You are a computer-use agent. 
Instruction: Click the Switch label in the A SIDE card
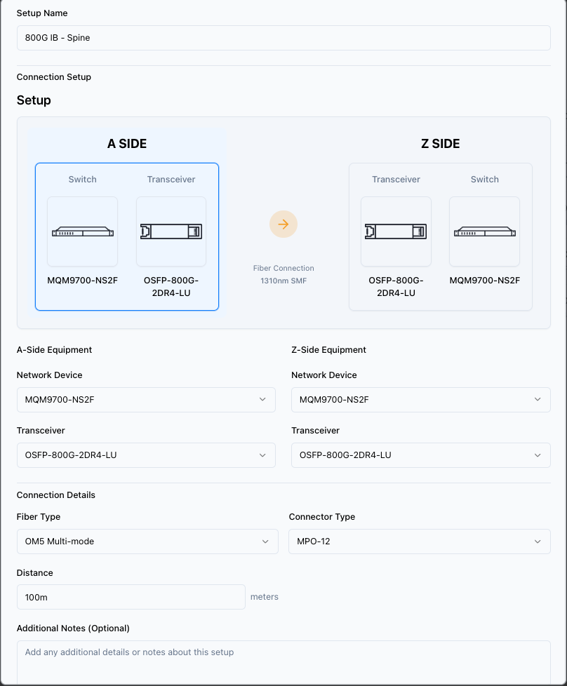(x=82, y=179)
